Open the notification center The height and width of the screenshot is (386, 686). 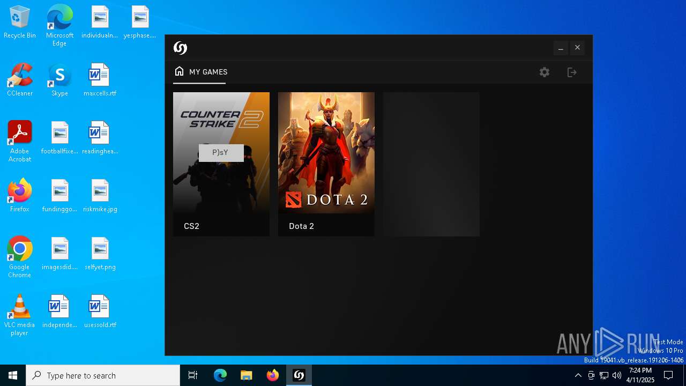point(668,375)
